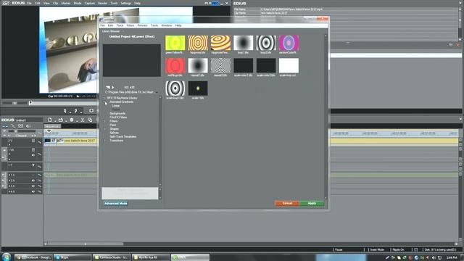
Task: Click the Stop square icon under preview
Action: 91,111
